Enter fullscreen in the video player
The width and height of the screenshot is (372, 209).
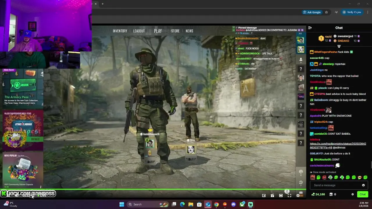[289, 196]
